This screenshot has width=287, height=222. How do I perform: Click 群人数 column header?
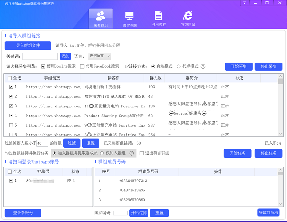(x=155, y=78)
